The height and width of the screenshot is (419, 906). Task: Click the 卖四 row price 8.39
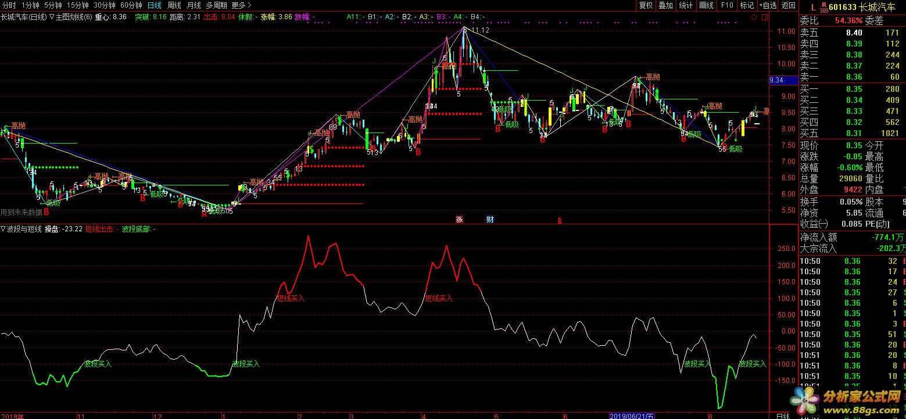tap(854, 44)
